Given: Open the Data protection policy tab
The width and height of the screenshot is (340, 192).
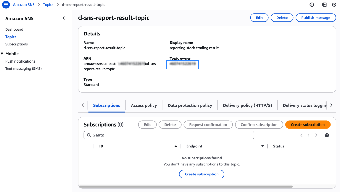Looking at the screenshot, I should pyautogui.click(x=190, y=105).
